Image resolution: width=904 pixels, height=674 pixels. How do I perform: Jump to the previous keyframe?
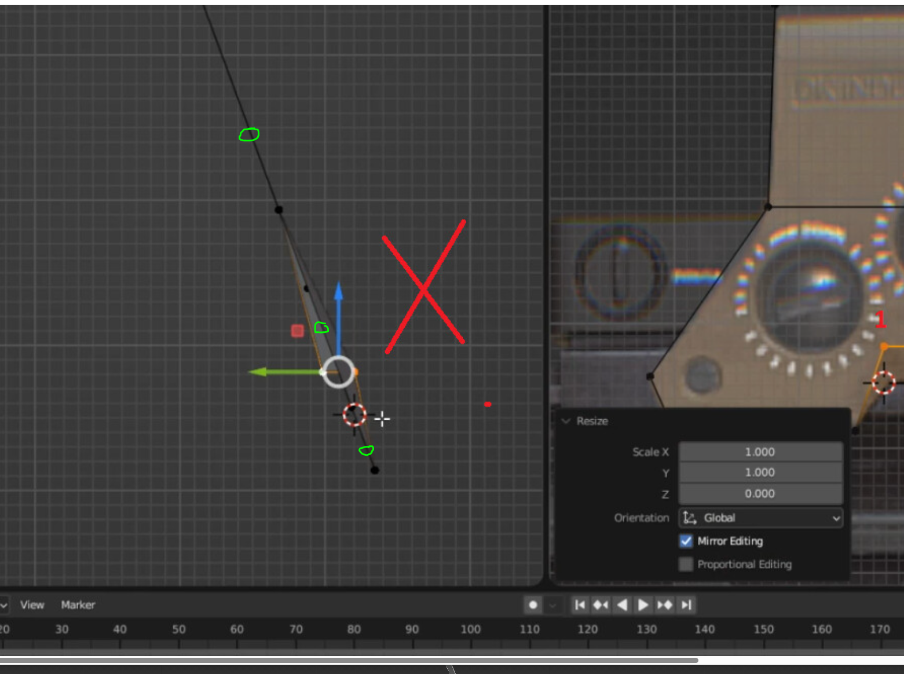[x=601, y=605]
